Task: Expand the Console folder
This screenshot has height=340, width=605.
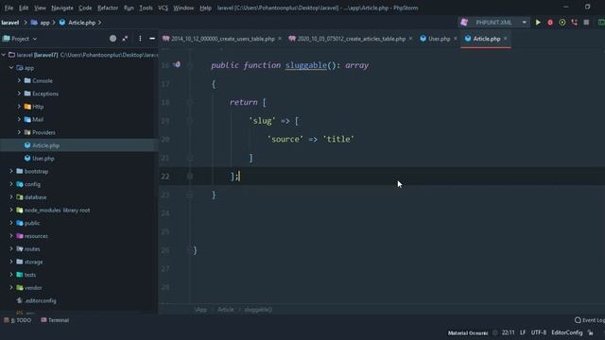Action: pyautogui.click(x=19, y=80)
